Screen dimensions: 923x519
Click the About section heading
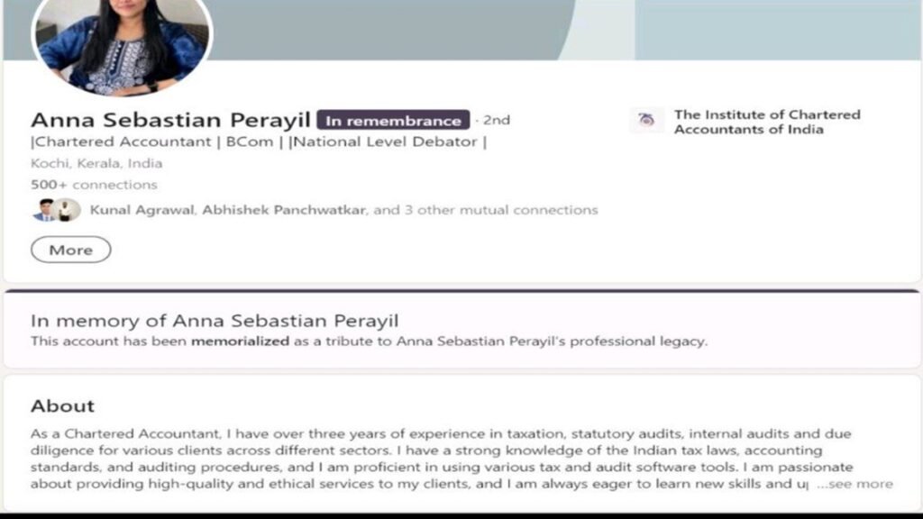coord(63,405)
